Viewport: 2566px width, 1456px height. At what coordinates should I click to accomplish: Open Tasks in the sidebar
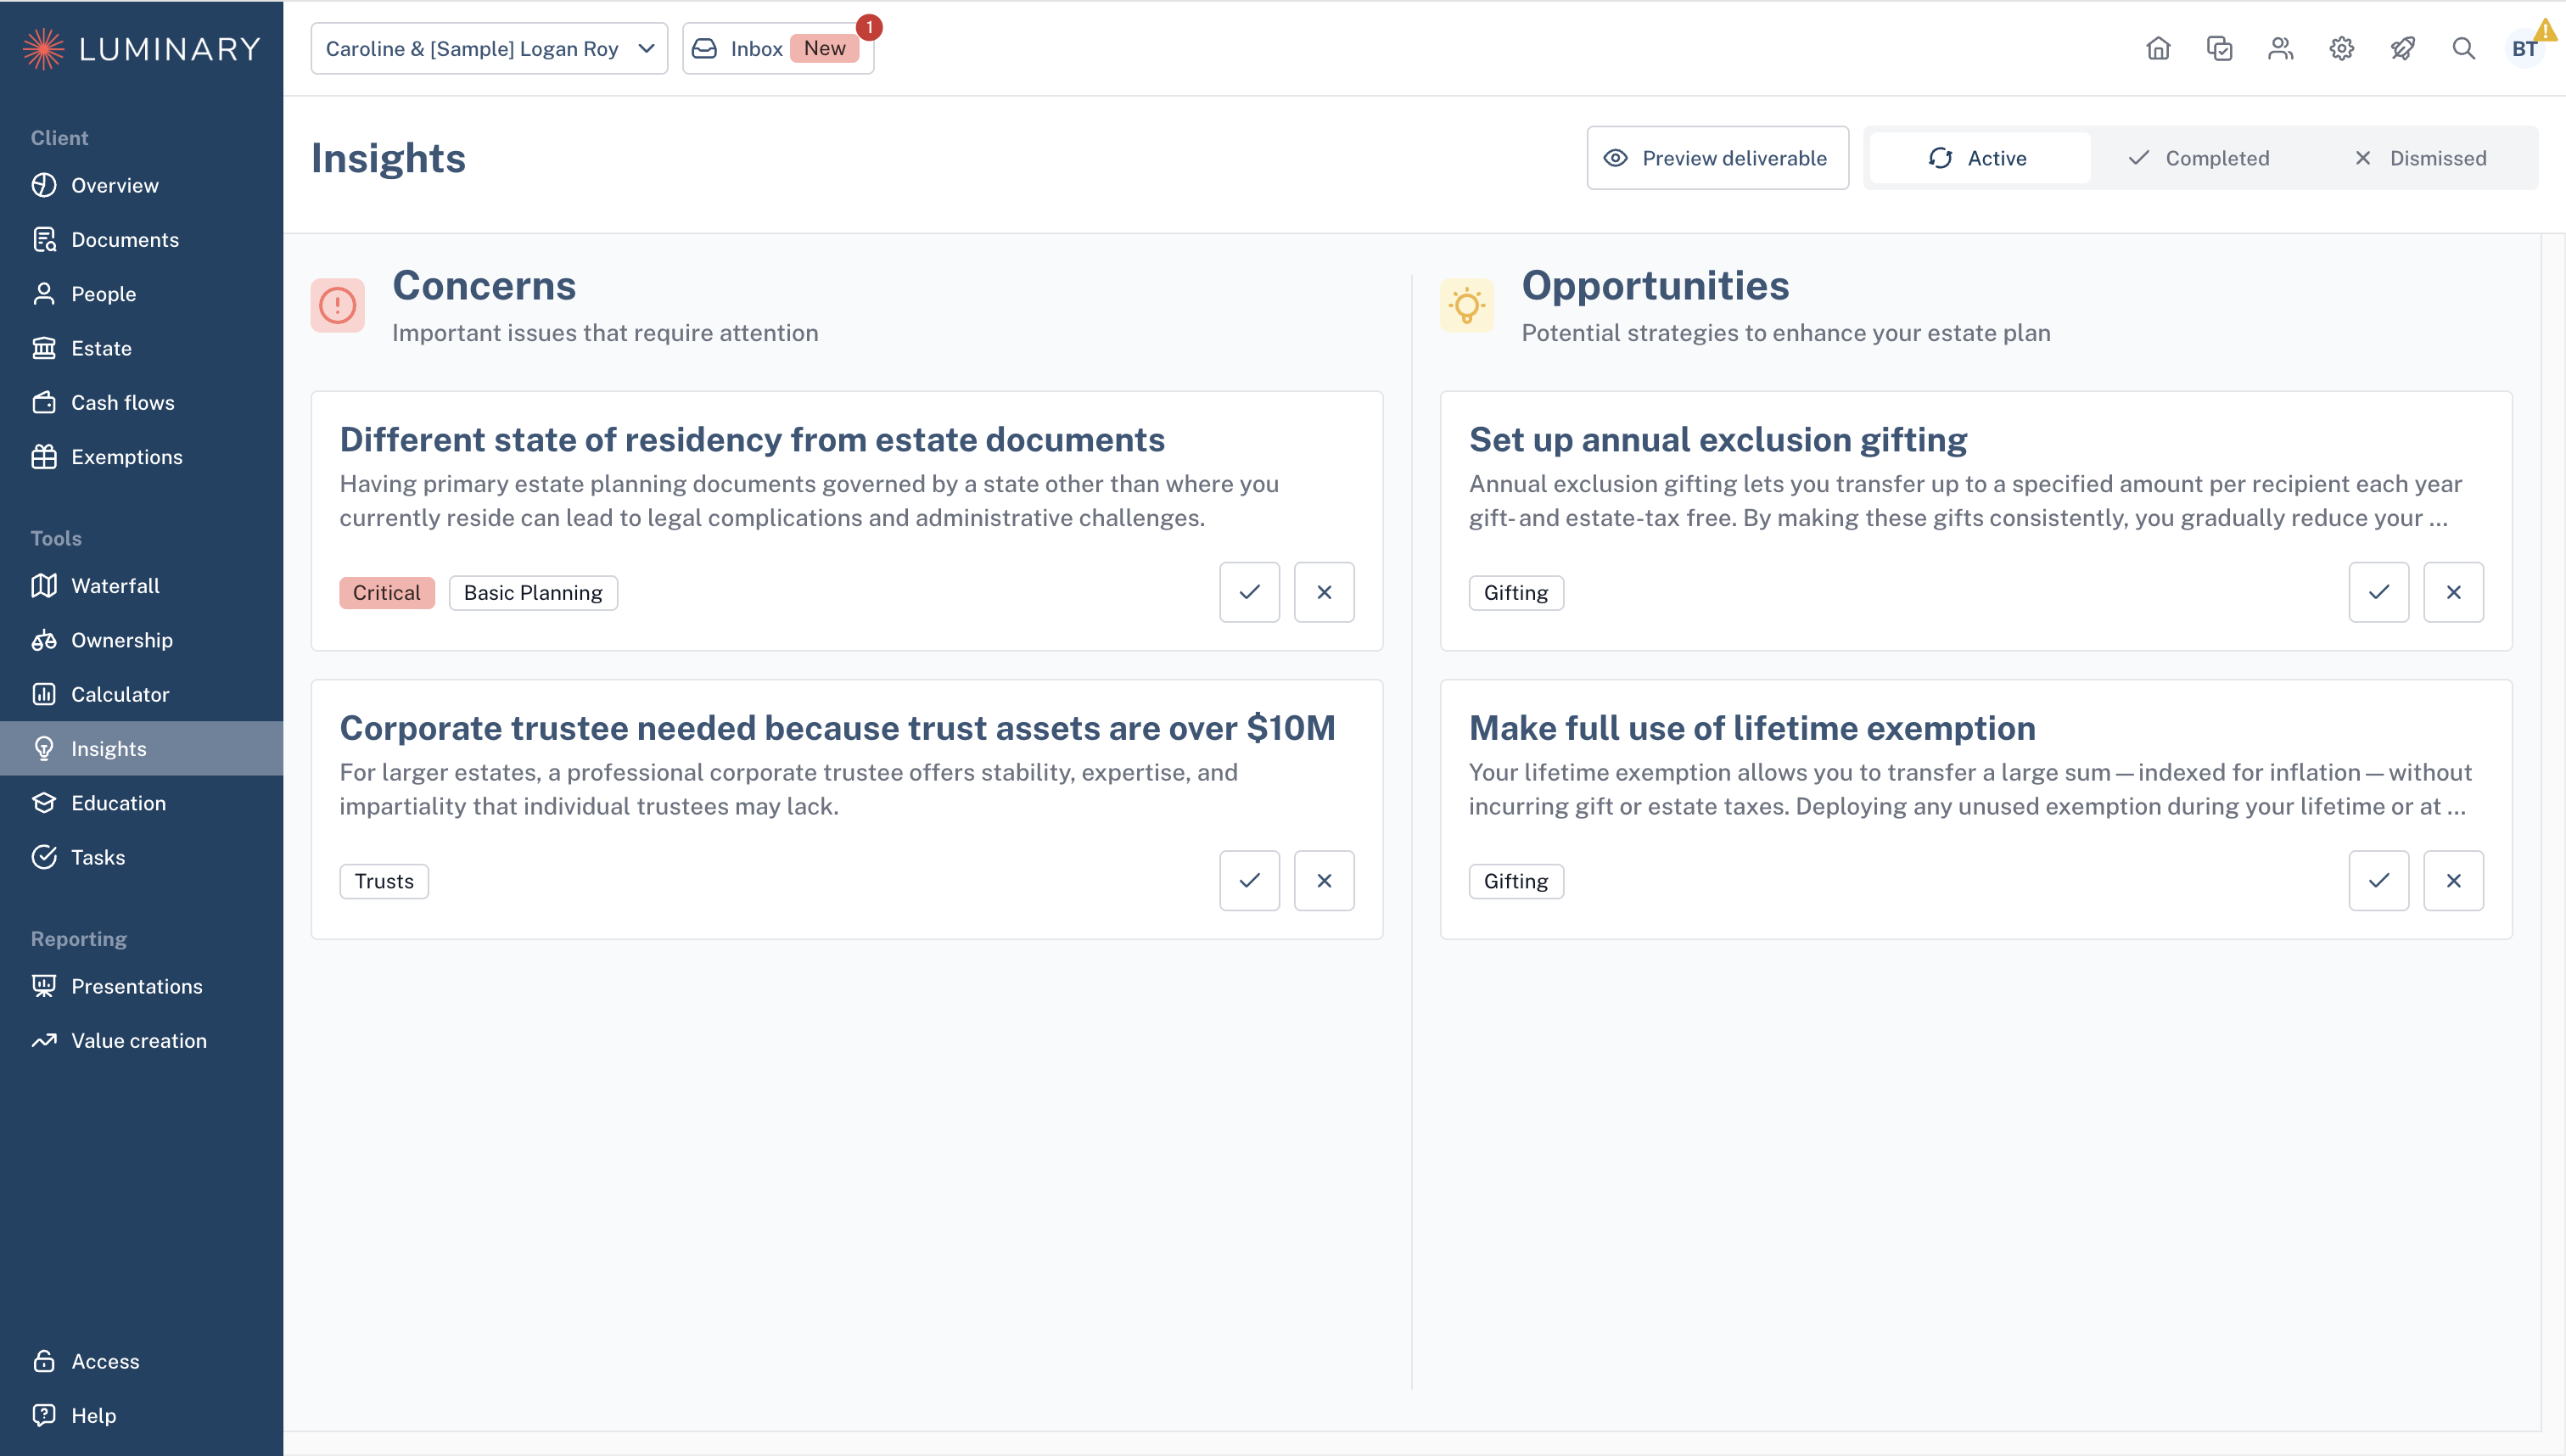[x=141, y=857]
